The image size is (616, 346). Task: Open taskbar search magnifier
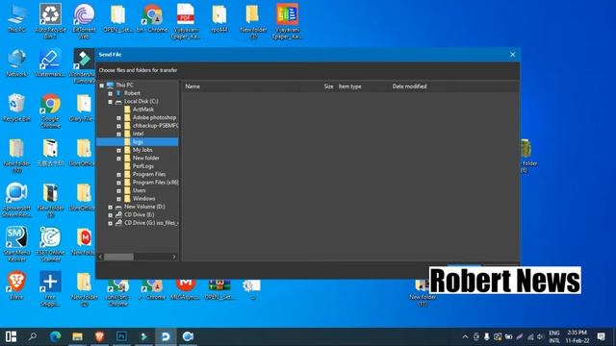pyautogui.click(x=33, y=336)
